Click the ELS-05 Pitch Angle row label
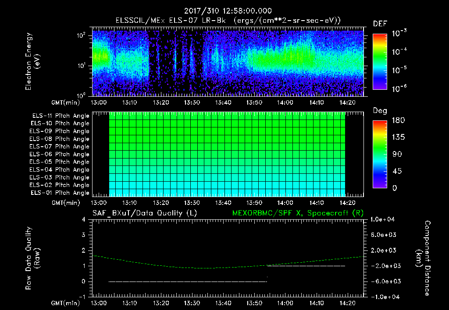The width and height of the screenshot is (449, 310). [60, 162]
